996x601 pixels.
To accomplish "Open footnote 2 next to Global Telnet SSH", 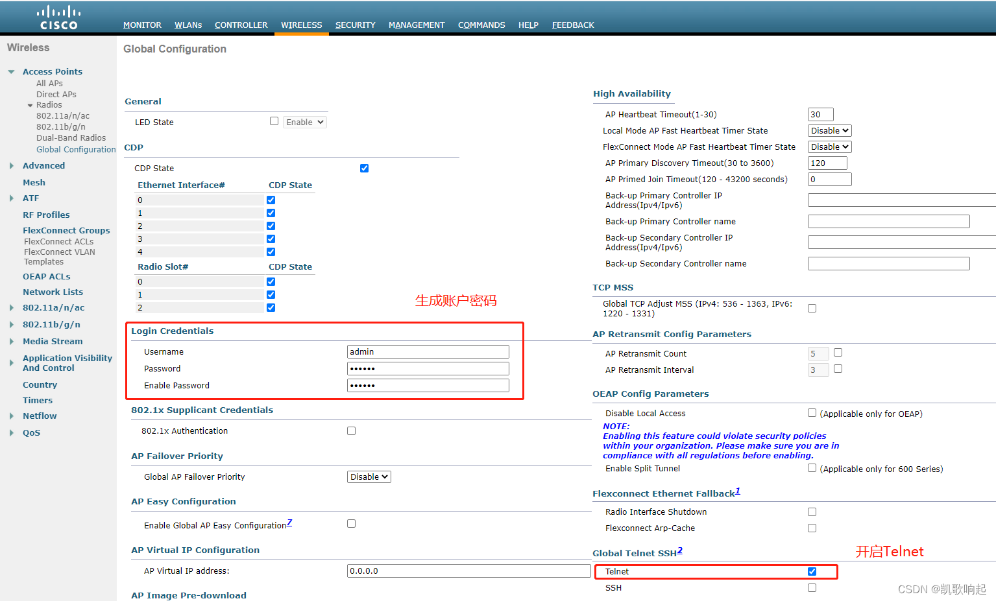I will coord(680,550).
